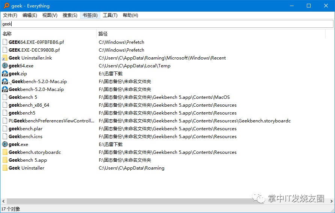This screenshot has height=213, width=335.
Task: Open the 帮助(H) menu
Action: point(130,15)
